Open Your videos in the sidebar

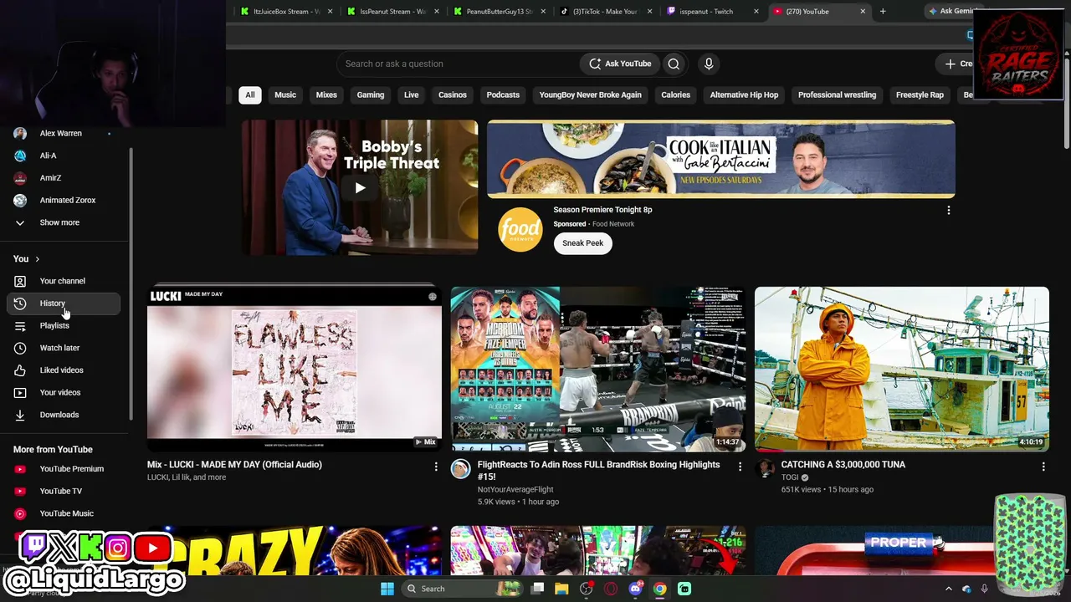[64, 392]
